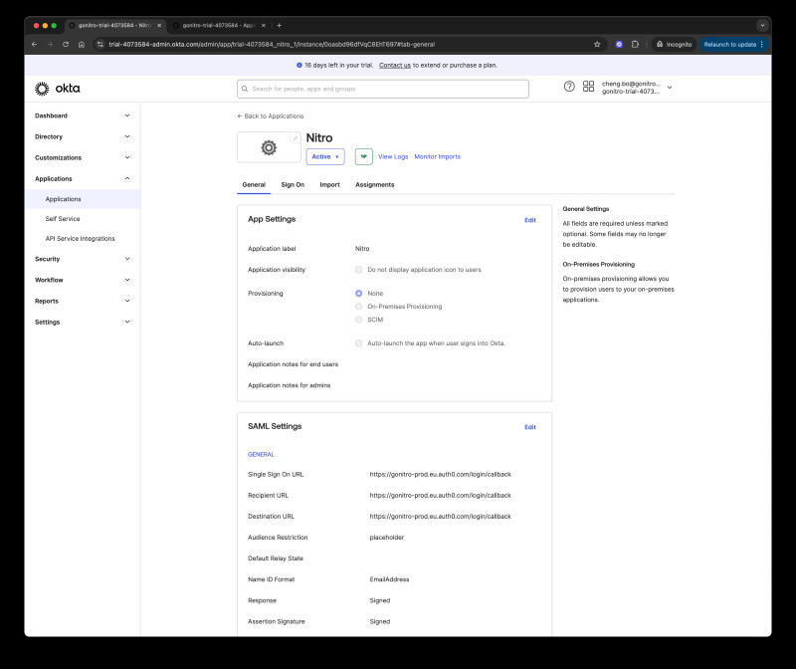Click Back to Applications link
The image size is (796, 669).
pyautogui.click(x=270, y=116)
